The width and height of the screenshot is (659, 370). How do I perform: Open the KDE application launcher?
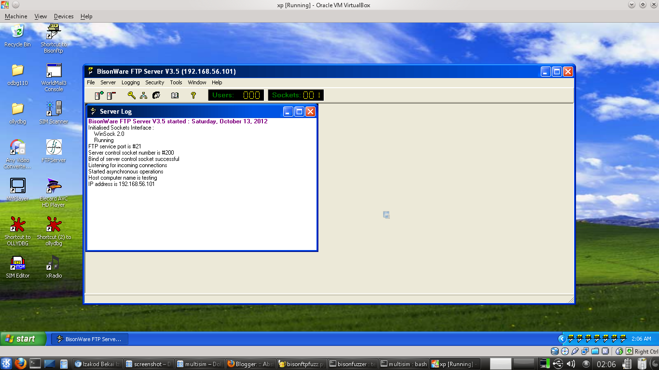pos(6,364)
